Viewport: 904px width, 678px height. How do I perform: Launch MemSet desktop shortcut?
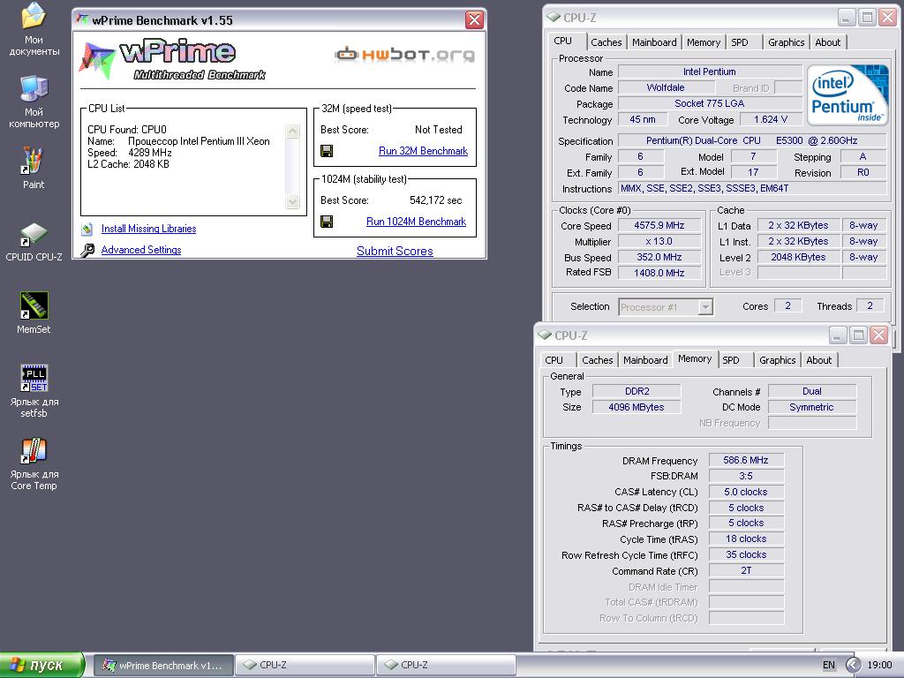pos(34,313)
